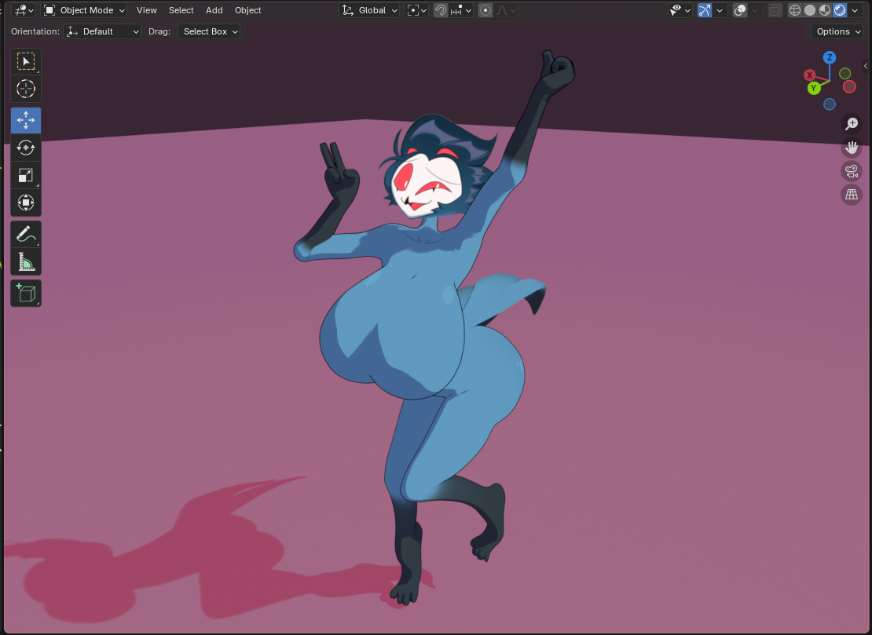Screen dimensions: 872x635
Task: Select the Select Box tool
Action: click(26, 61)
